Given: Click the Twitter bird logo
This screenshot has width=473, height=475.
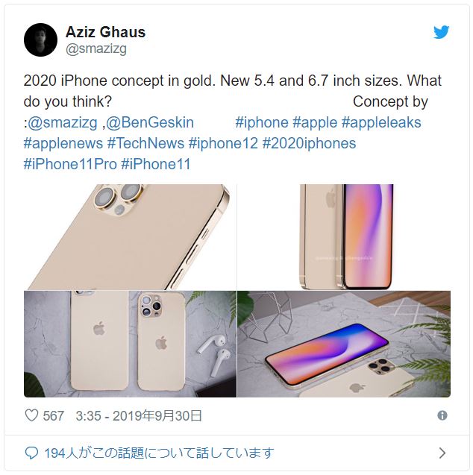Looking at the screenshot, I should point(441,32).
